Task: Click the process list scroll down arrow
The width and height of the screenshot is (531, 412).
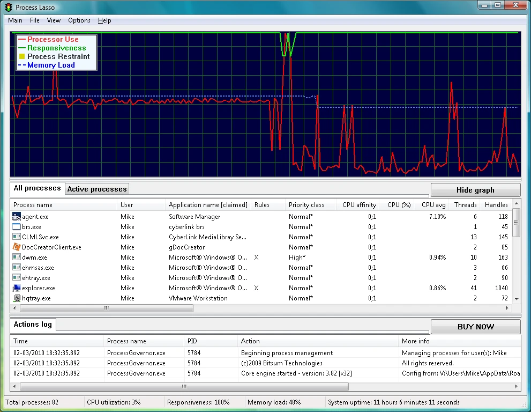Action: tap(517, 299)
